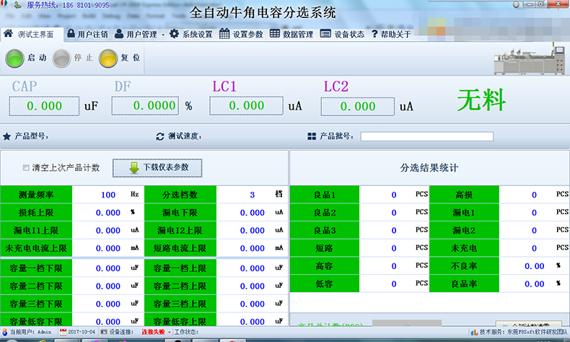The width and height of the screenshot is (570, 342).
Task: Click the 设置参数 calendar-grid icon
Action: pyautogui.click(x=225, y=34)
